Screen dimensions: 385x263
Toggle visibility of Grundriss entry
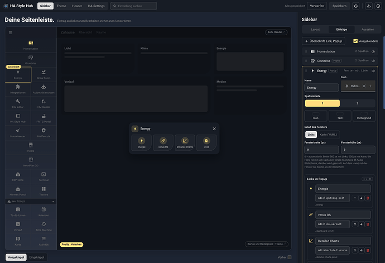click(373, 61)
